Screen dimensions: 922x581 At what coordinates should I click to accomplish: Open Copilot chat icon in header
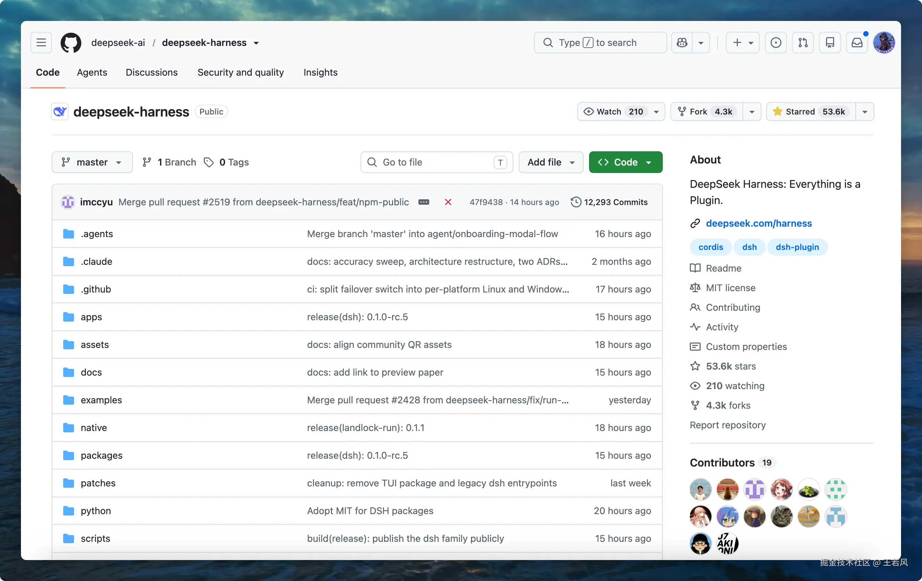(682, 43)
